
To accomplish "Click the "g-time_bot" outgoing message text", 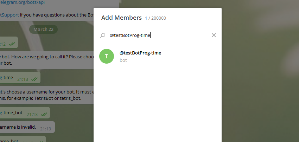I will (11, 112).
